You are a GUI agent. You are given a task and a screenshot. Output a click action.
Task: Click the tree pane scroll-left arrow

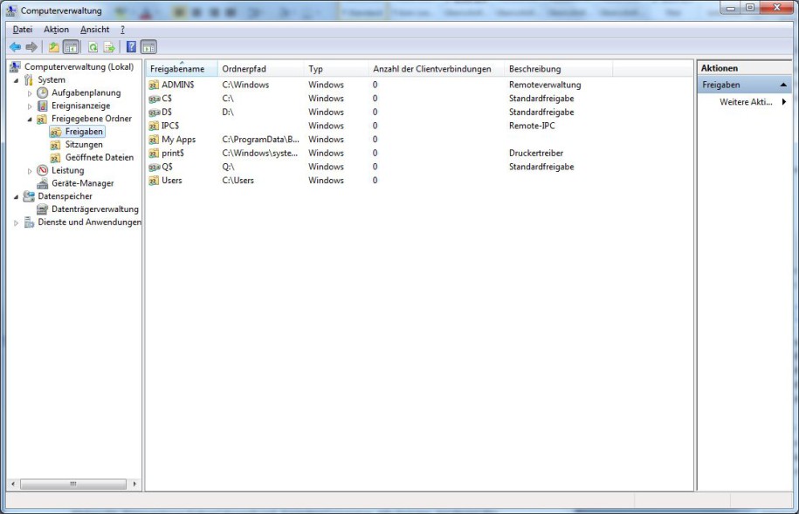[13, 484]
